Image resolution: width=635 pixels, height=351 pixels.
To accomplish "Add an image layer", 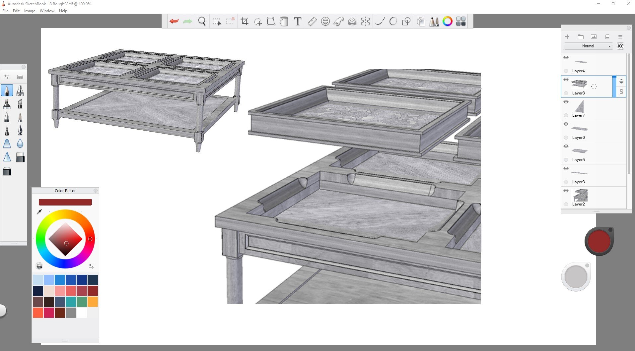I will click(x=594, y=37).
